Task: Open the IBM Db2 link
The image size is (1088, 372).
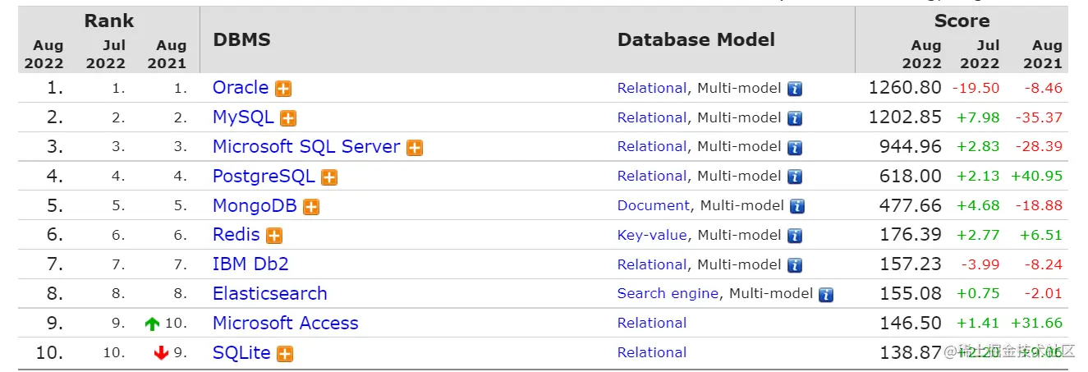Action: point(250,264)
